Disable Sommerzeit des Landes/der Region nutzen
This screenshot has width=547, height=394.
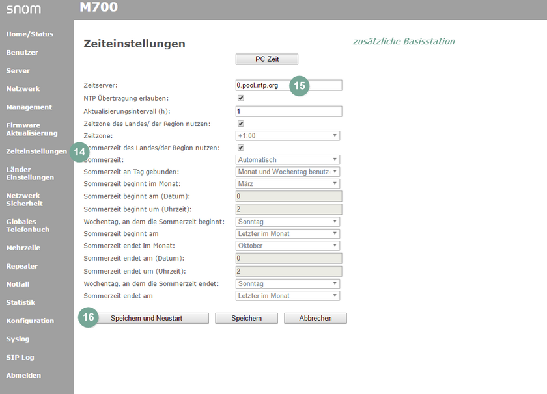(x=240, y=148)
